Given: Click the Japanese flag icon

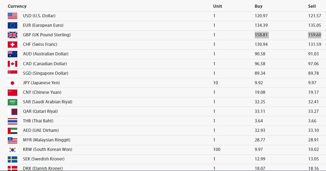Looking at the screenshot, I should click(x=12, y=83).
